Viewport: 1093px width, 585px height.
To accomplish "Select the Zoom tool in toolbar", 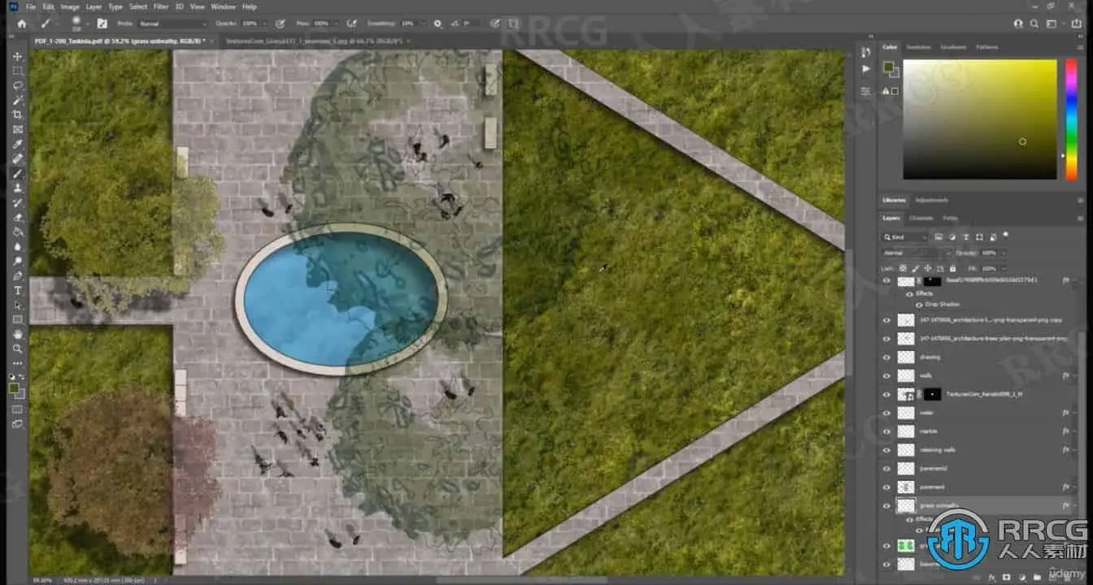I will click(18, 349).
